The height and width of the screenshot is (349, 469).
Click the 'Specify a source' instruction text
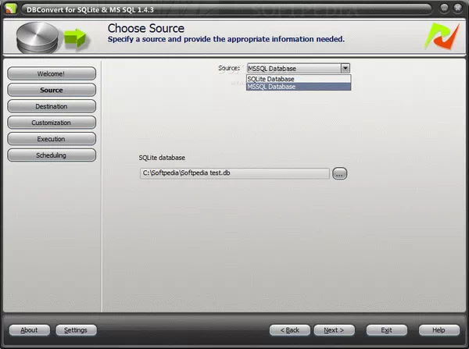(x=226, y=39)
